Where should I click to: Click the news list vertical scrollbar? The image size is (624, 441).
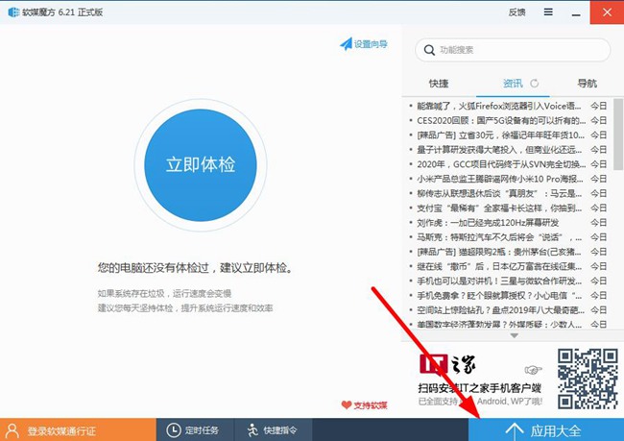click(618, 135)
